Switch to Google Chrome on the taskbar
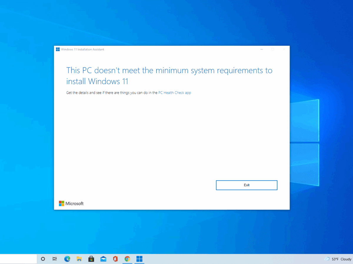 [x=127, y=259]
